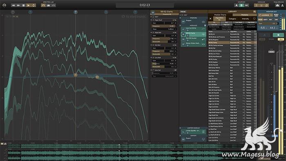The image size is (286, 161).
Task: Select the Category filter tab
Action: coord(232,19)
